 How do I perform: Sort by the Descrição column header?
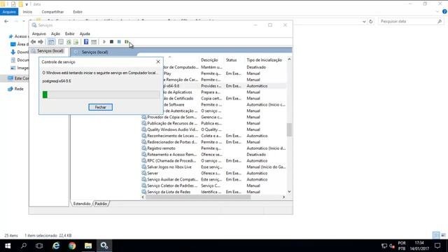pyautogui.click(x=209, y=60)
